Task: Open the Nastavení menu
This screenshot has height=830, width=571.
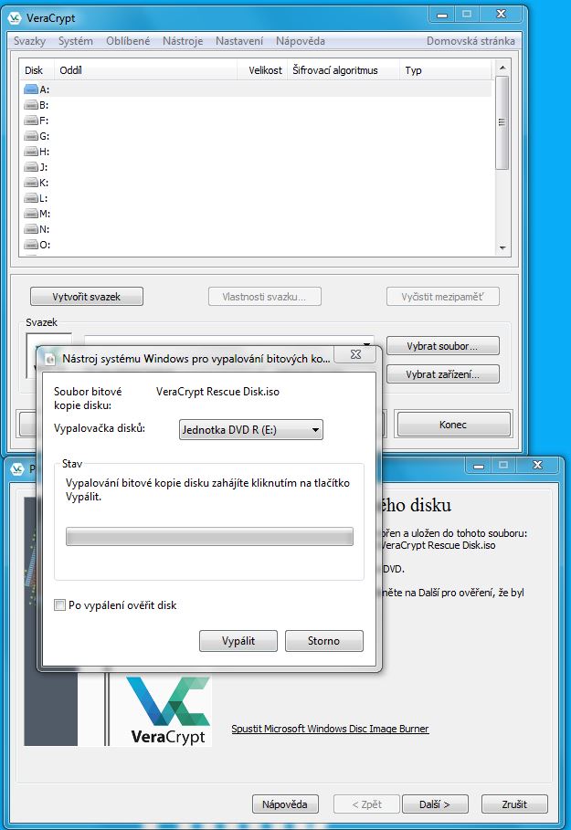Action: click(x=239, y=41)
